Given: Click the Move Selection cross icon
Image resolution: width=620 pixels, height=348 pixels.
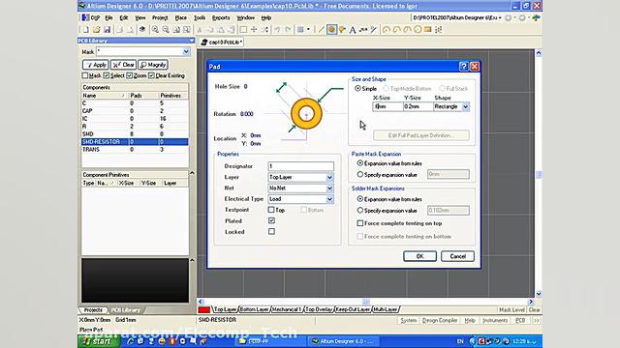Looking at the screenshot, I should (254, 30).
